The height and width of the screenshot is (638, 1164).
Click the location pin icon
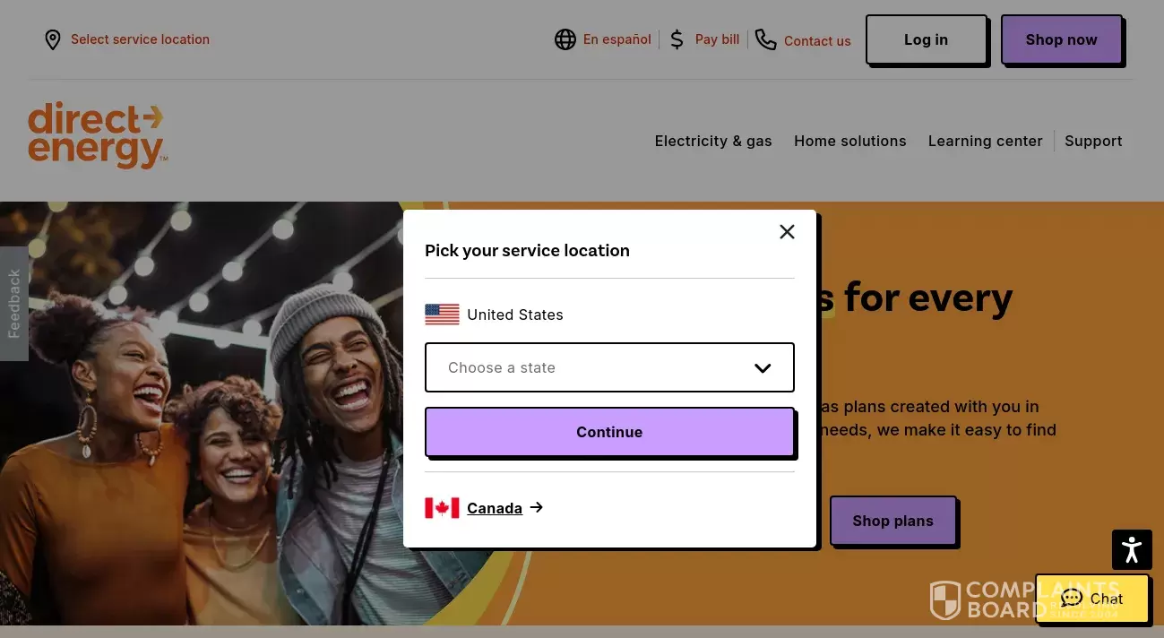53,39
